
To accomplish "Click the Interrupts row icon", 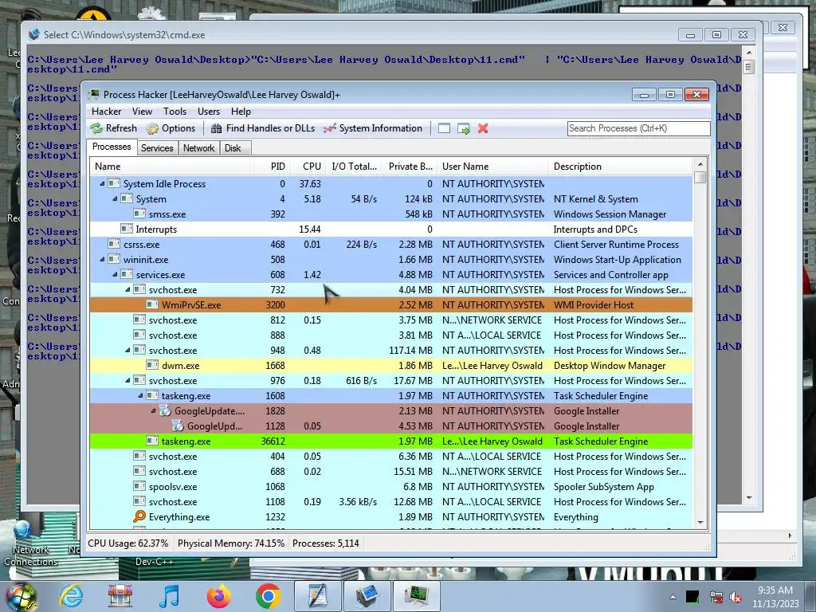I will 127,229.
